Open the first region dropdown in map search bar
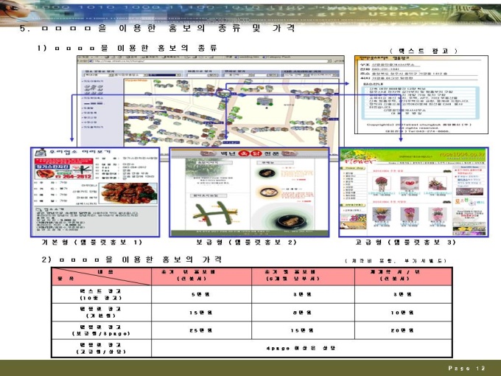The width and height of the screenshot is (501, 376). pyautogui.click(x=99, y=74)
